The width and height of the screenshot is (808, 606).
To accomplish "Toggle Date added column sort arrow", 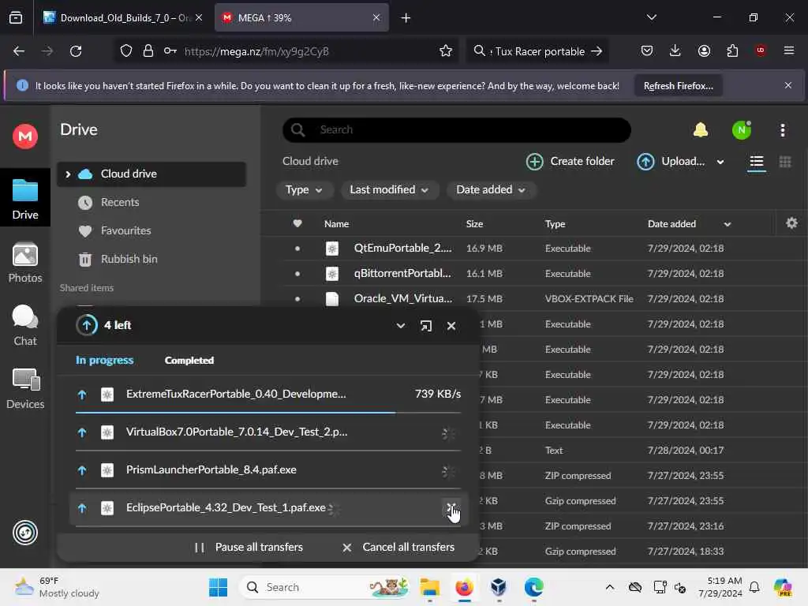I will click(727, 224).
